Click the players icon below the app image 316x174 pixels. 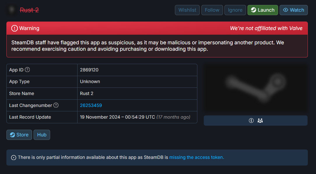pos(260,120)
